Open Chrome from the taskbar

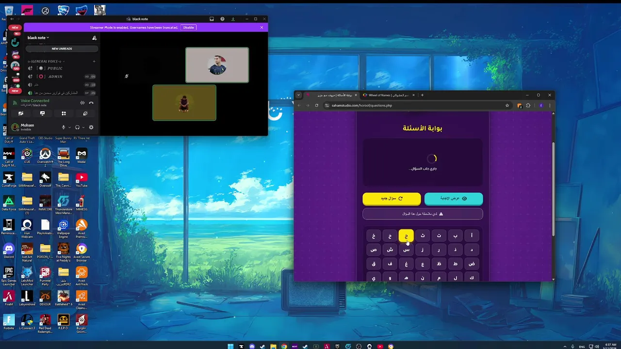coord(284,346)
